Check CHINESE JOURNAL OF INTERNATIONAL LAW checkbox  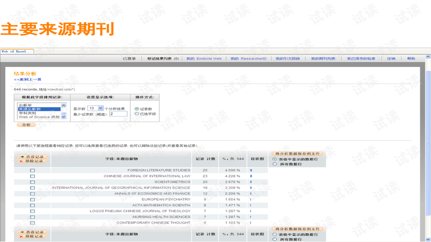click(32, 176)
